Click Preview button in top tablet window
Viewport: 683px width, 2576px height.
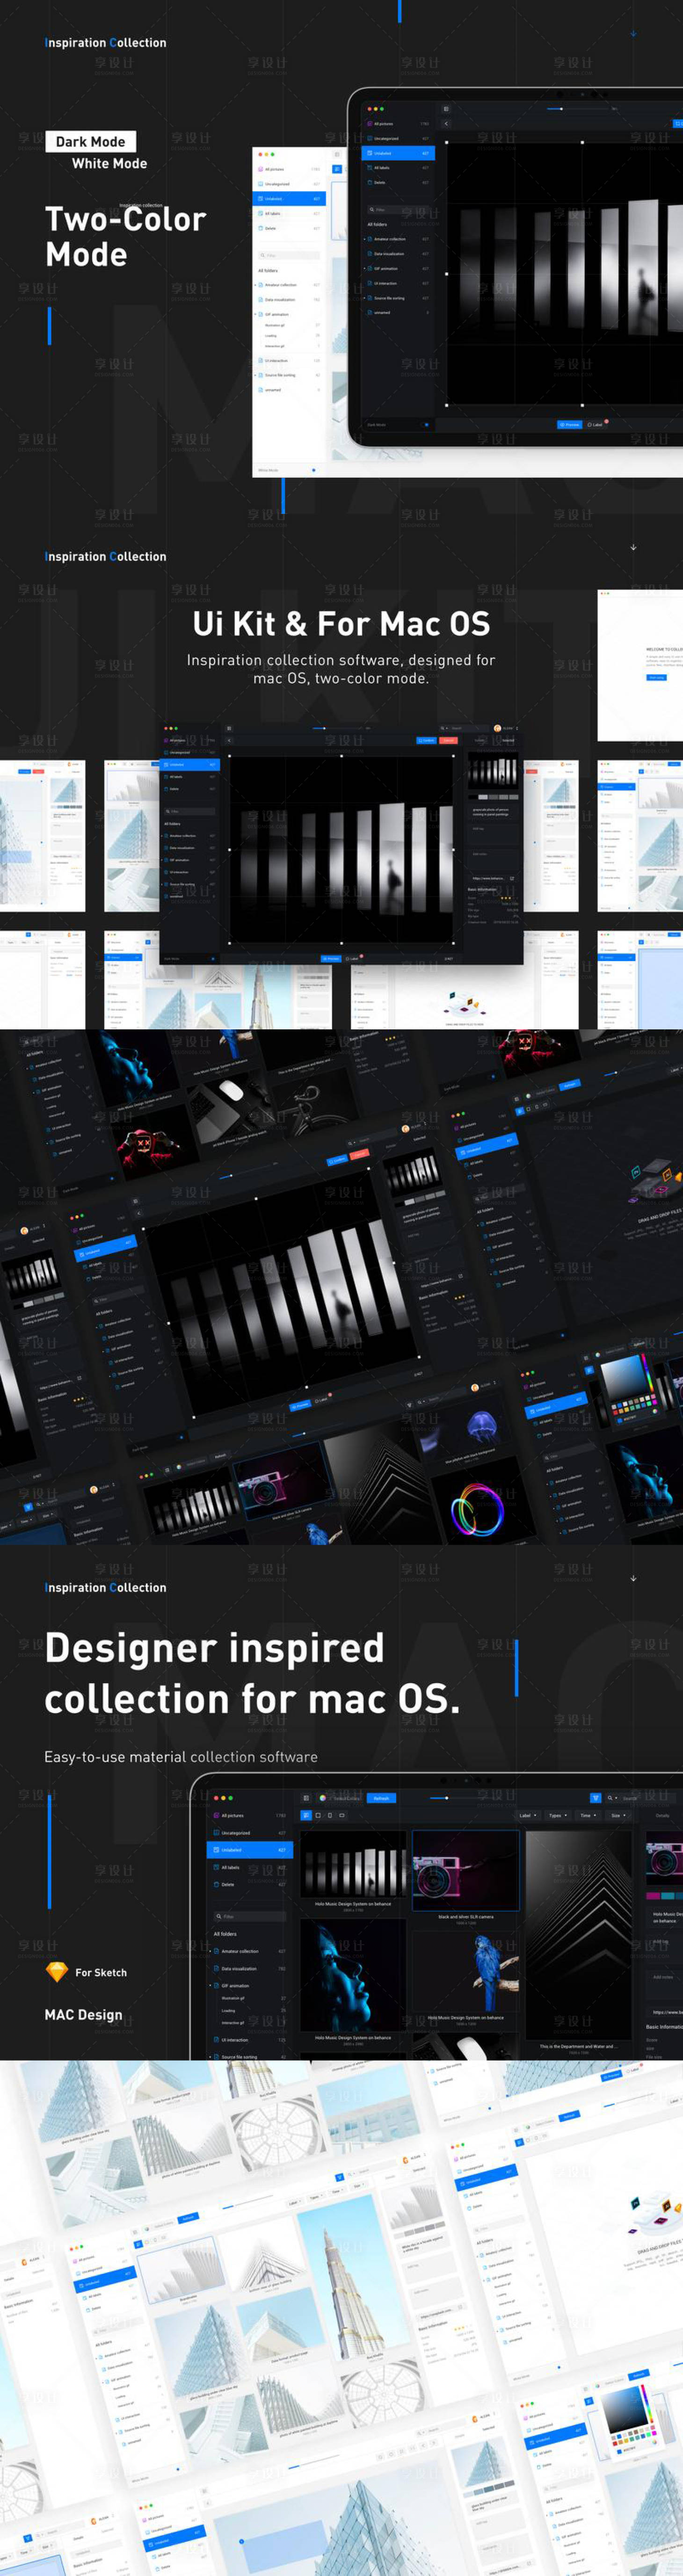pos(569,425)
